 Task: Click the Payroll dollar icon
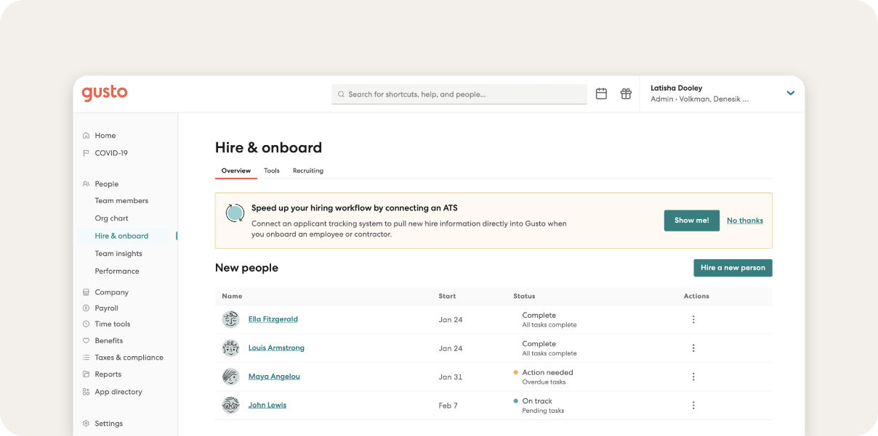(x=86, y=308)
